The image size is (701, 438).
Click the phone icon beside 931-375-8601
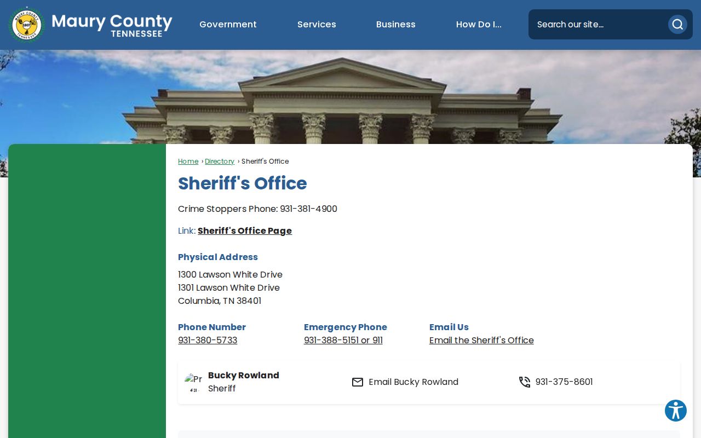(525, 382)
